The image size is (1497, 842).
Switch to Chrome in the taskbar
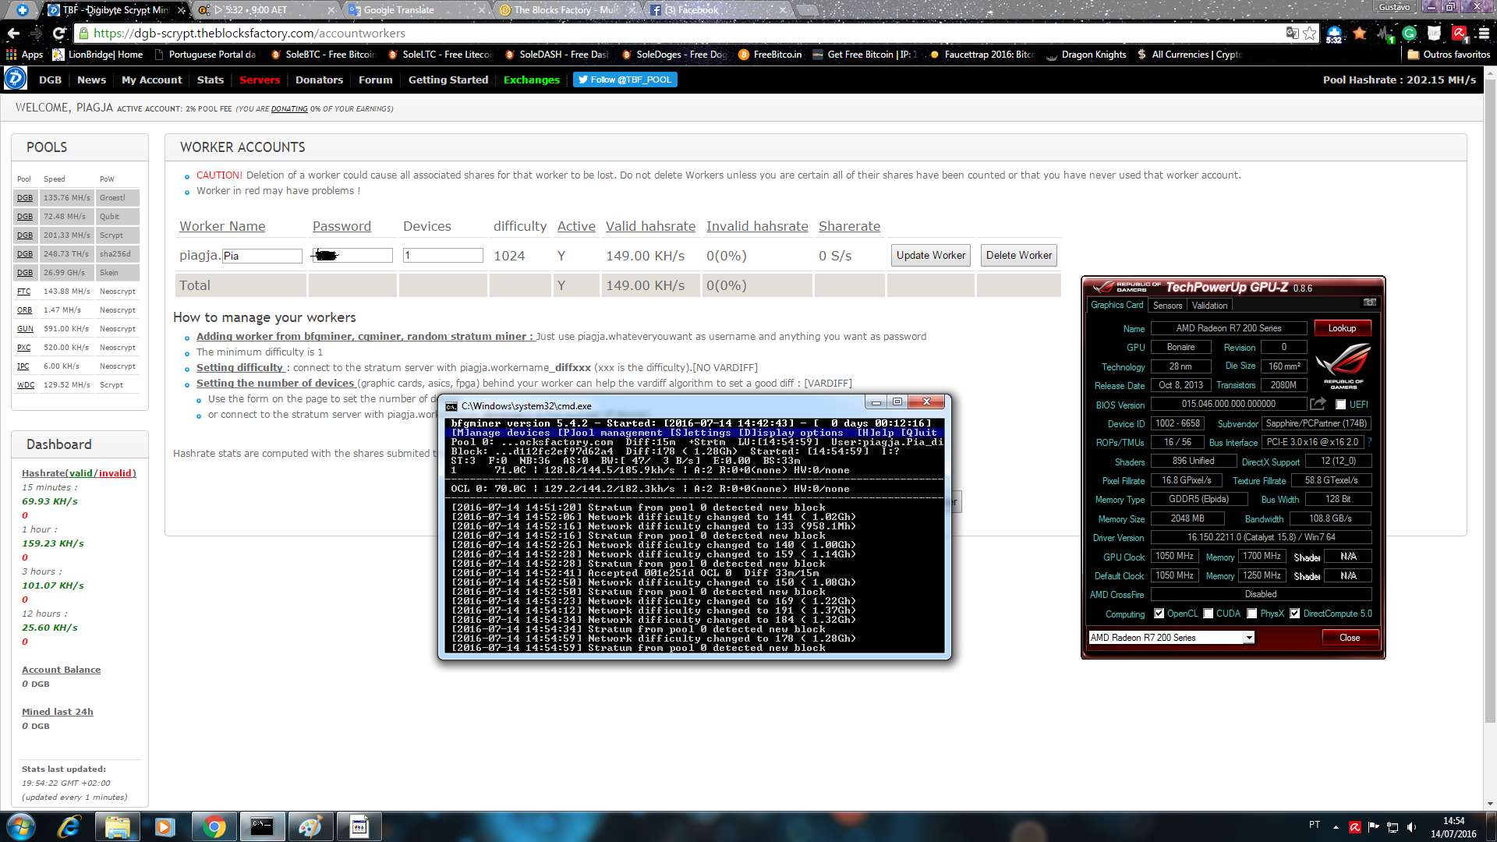click(x=214, y=826)
